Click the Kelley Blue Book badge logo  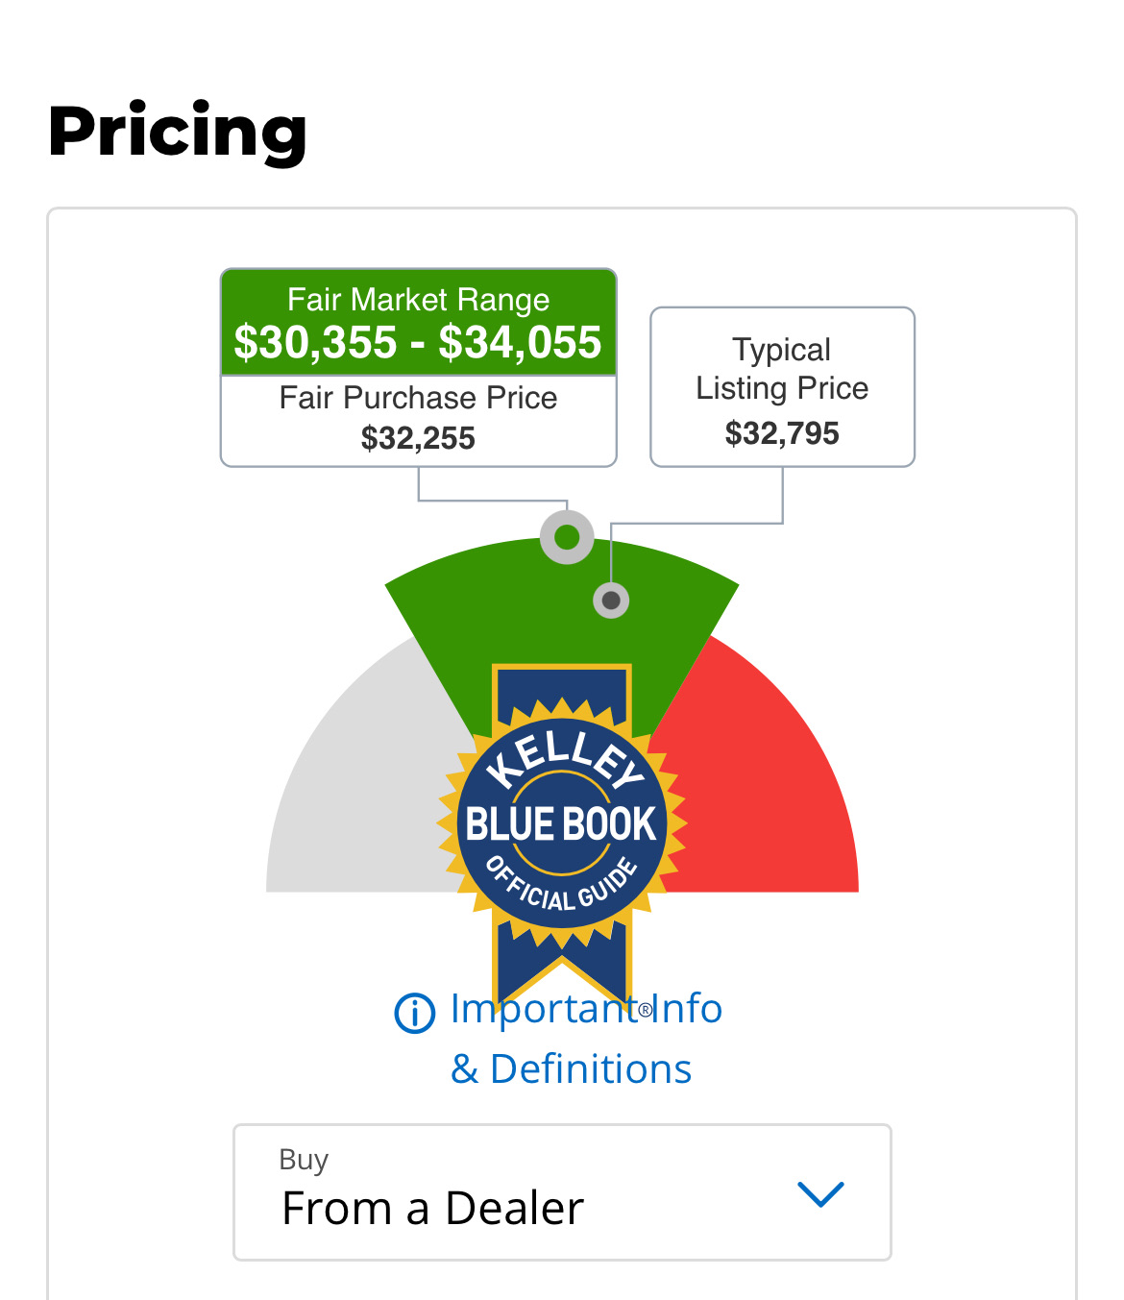point(562,824)
